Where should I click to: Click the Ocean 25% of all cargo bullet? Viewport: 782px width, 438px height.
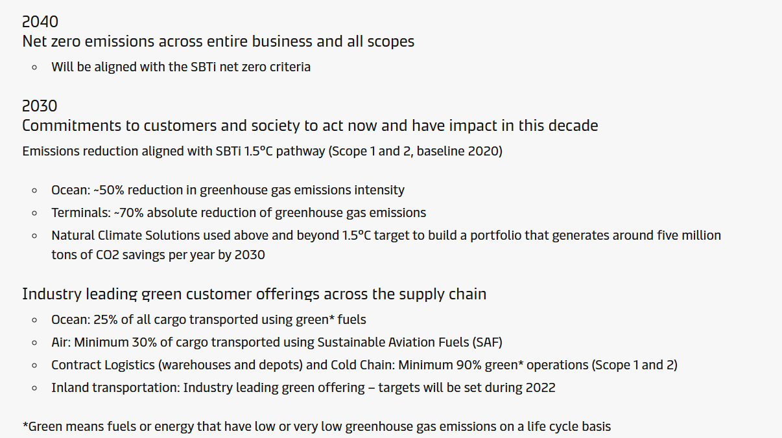point(209,319)
